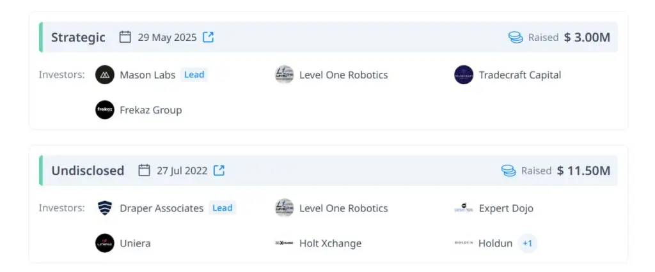This screenshot has width=655, height=272.
Task: Open the Holdun investor link
Action: (x=495, y=243)
